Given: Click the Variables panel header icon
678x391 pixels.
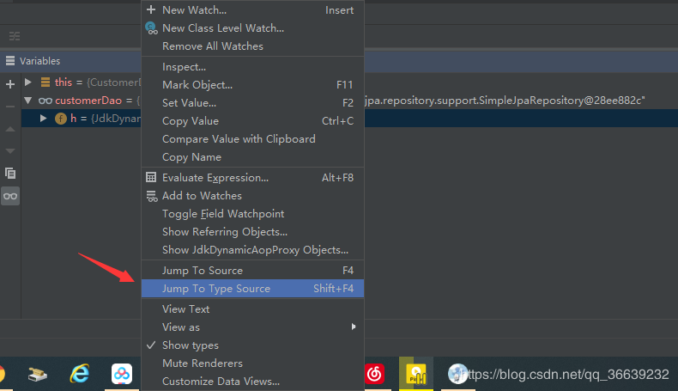Looking at the screenshot, I should (10, 61).
